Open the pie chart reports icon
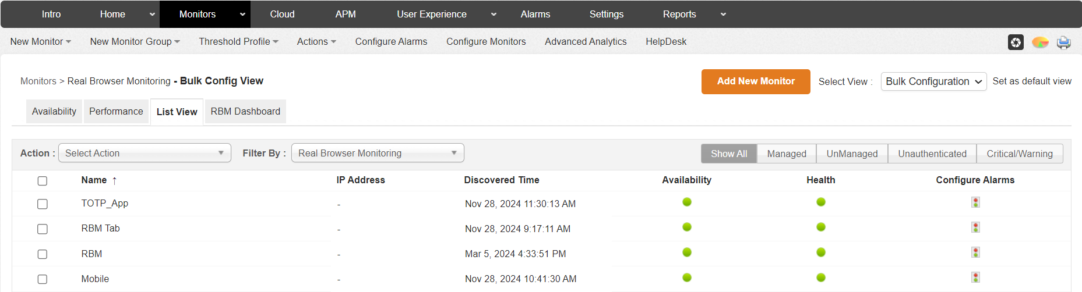The image size is (1082, 292). (1040, 42)
